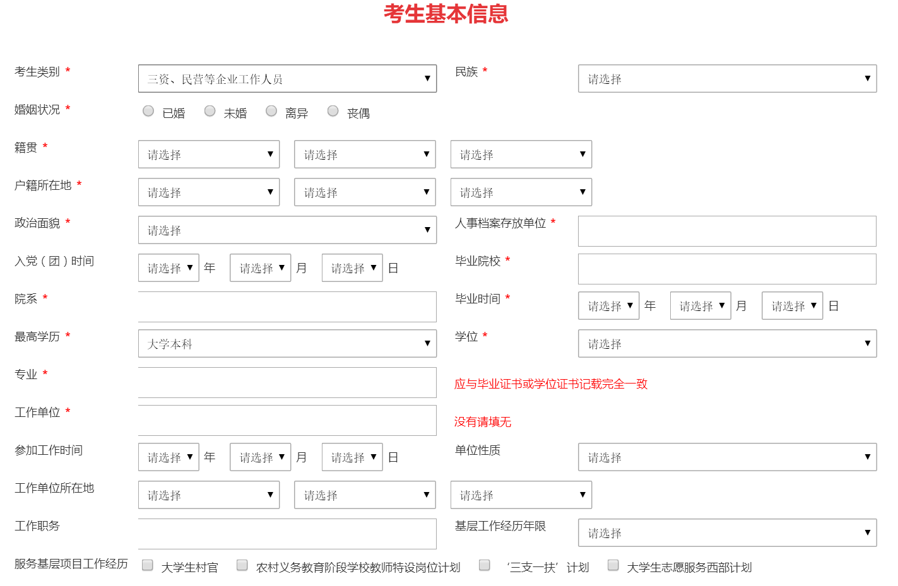The width and height of the screenshot is (898, 586).
Task: Open the 参加工作时间 day dropdown
Action: coord(352,457)
